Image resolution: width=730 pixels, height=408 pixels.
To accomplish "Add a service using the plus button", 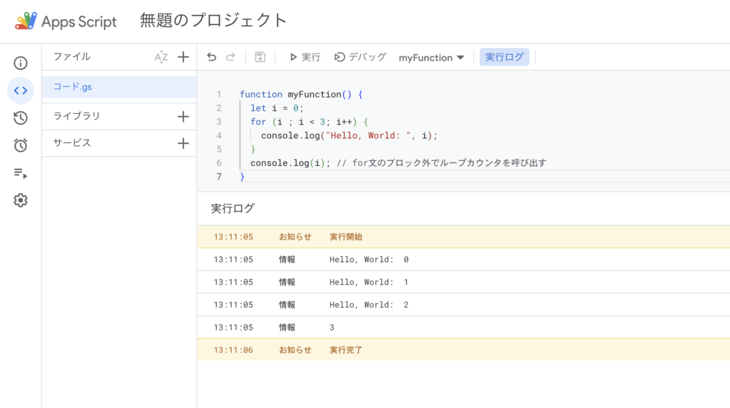I will point(183,143).
